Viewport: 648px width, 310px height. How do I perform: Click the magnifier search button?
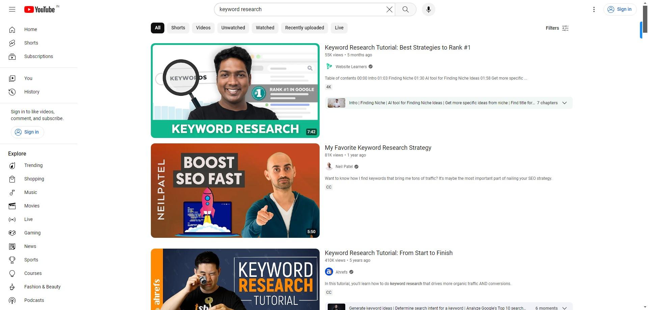tap(405, 9)
